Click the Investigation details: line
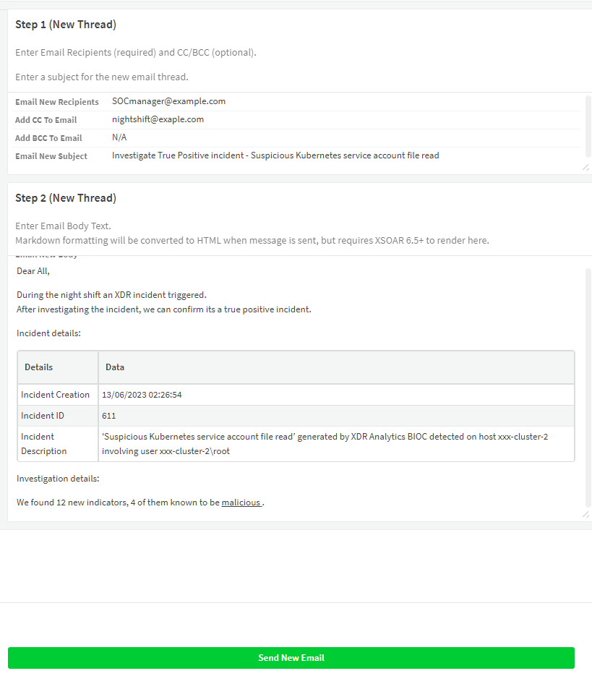This screenshot has height=697, width=592. point(58,479)
